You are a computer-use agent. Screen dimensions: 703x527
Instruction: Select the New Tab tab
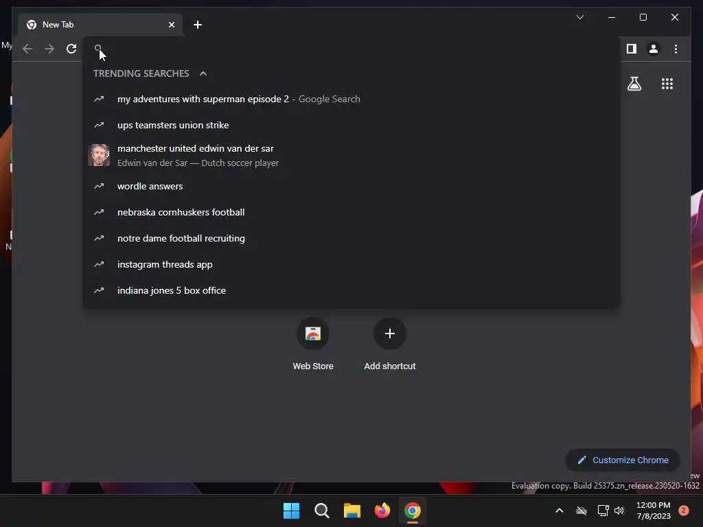pos(100,25)
